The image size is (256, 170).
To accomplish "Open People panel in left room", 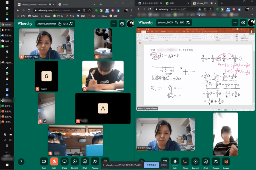I will coord(95,161).
